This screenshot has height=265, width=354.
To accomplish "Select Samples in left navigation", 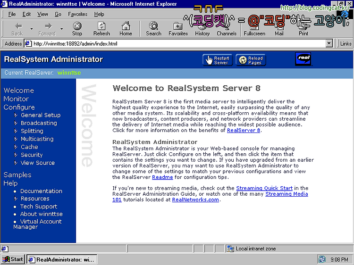I will 17,175.
